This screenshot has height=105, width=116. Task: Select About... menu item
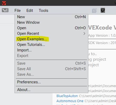tap(51, 90)
